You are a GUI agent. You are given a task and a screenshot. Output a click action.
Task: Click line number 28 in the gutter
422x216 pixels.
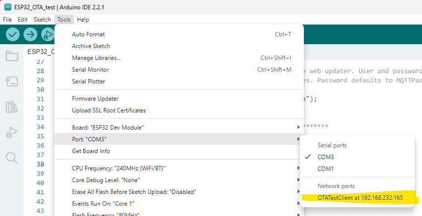tap(40, 71)
